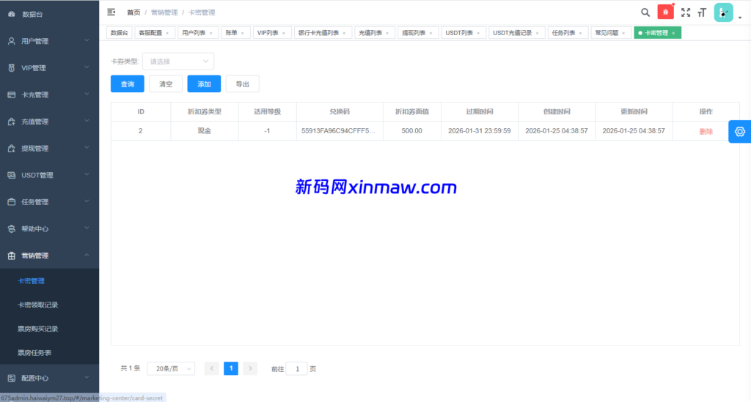Close the 卡密管理 active tab
The height and width of the screenshot is (402, 751).
pos(673,33)
